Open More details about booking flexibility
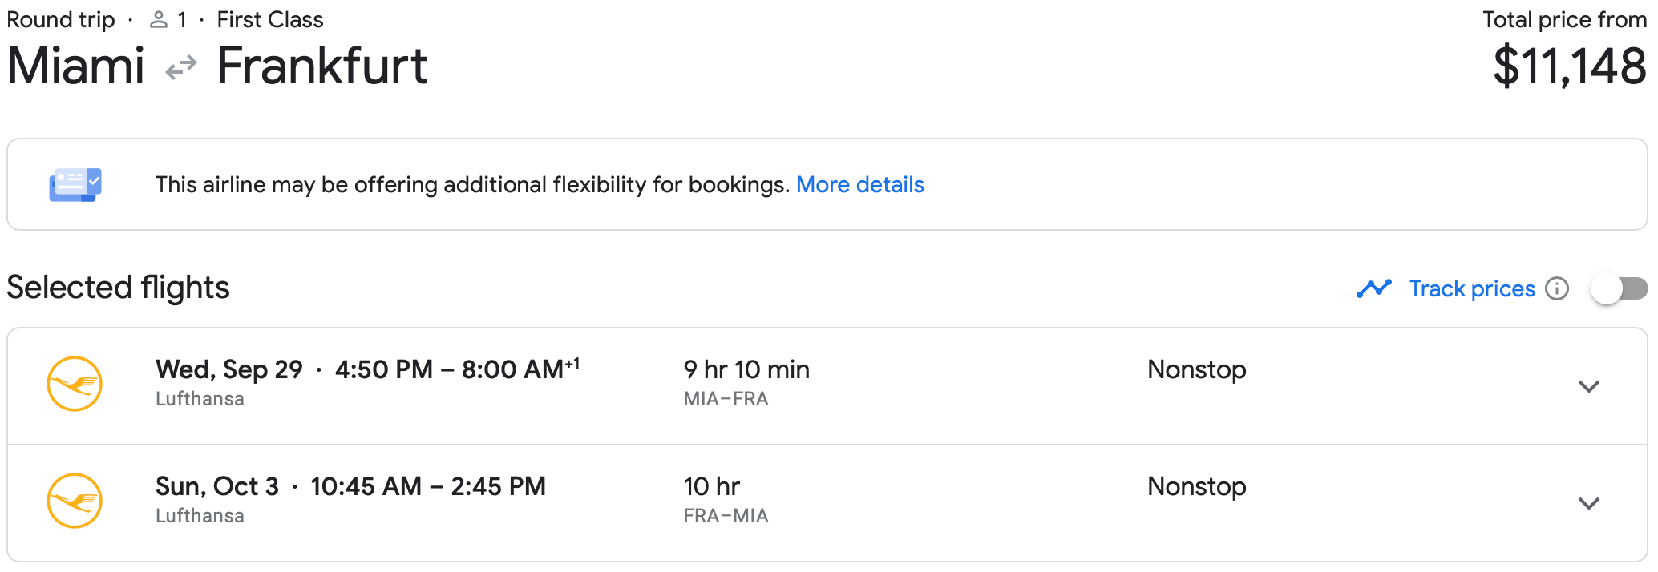This screenshot has width=1658, height=572. click(x=859, y=185)
